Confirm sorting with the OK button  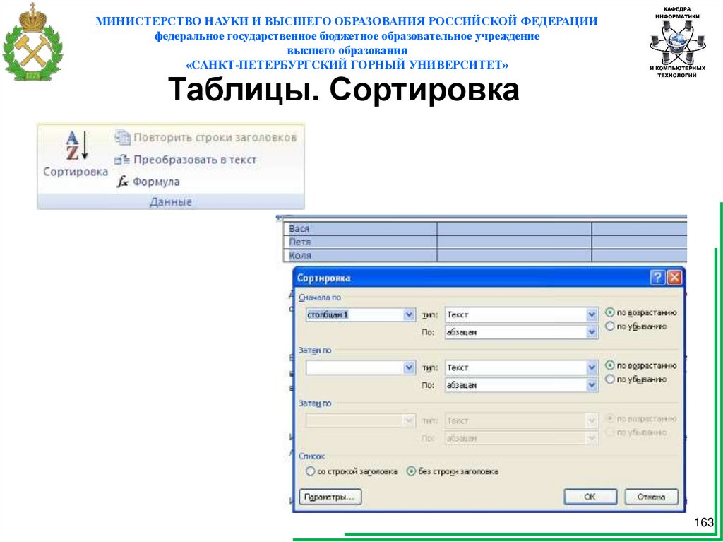tap(590, 497)
